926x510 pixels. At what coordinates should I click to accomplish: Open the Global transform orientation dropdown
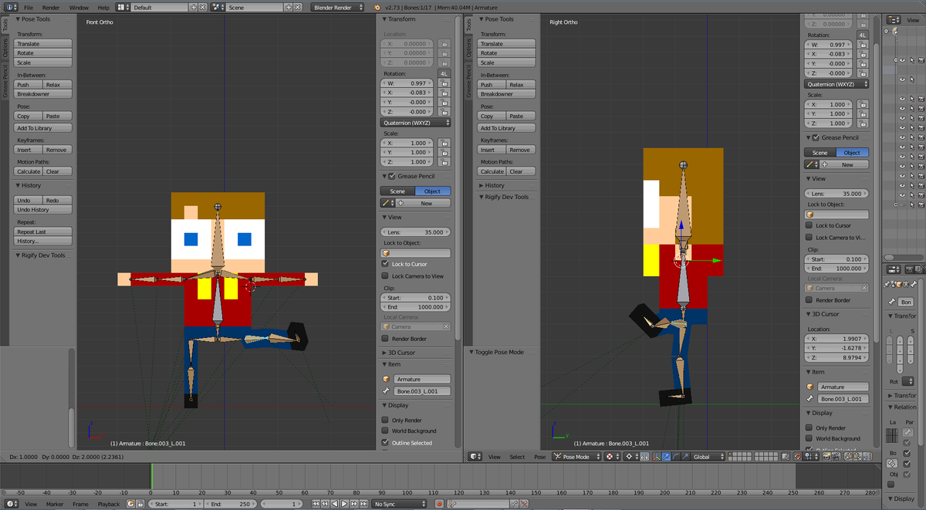click(x=708, y=457)
